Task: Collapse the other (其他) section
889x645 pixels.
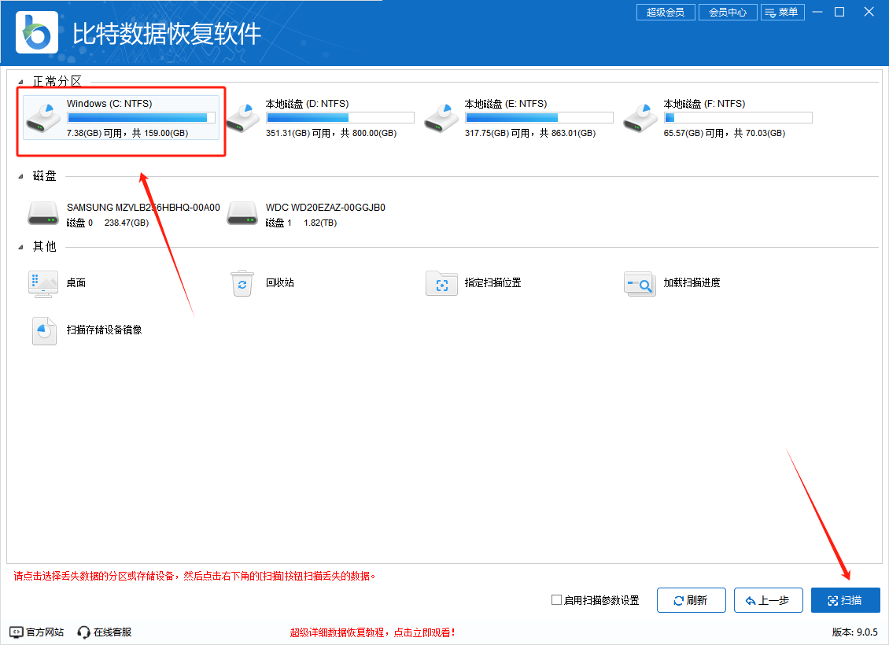Action: pos(21,247)
